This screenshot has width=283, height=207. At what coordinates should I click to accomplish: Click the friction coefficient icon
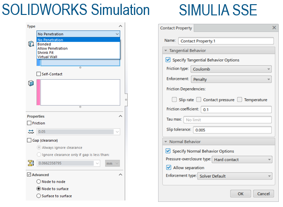[30, 132]
